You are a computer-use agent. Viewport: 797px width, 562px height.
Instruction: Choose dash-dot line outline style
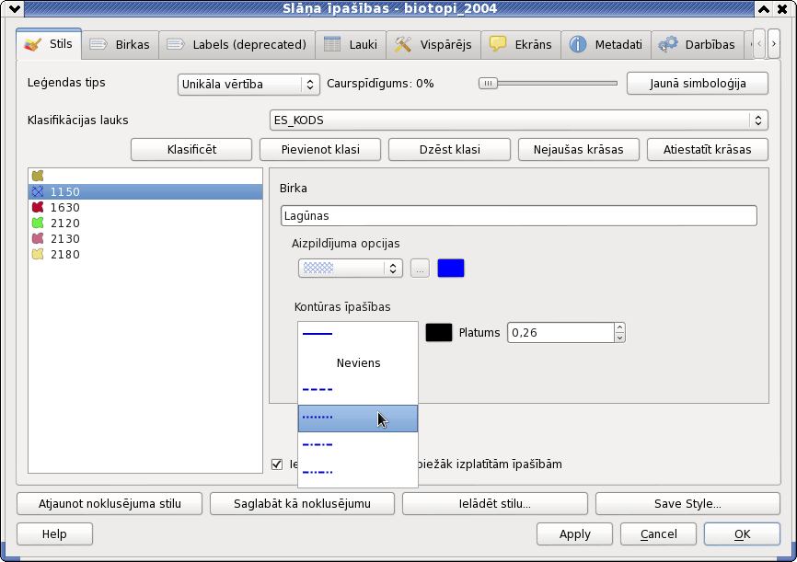pyautogui.click(x=358, y=445)
